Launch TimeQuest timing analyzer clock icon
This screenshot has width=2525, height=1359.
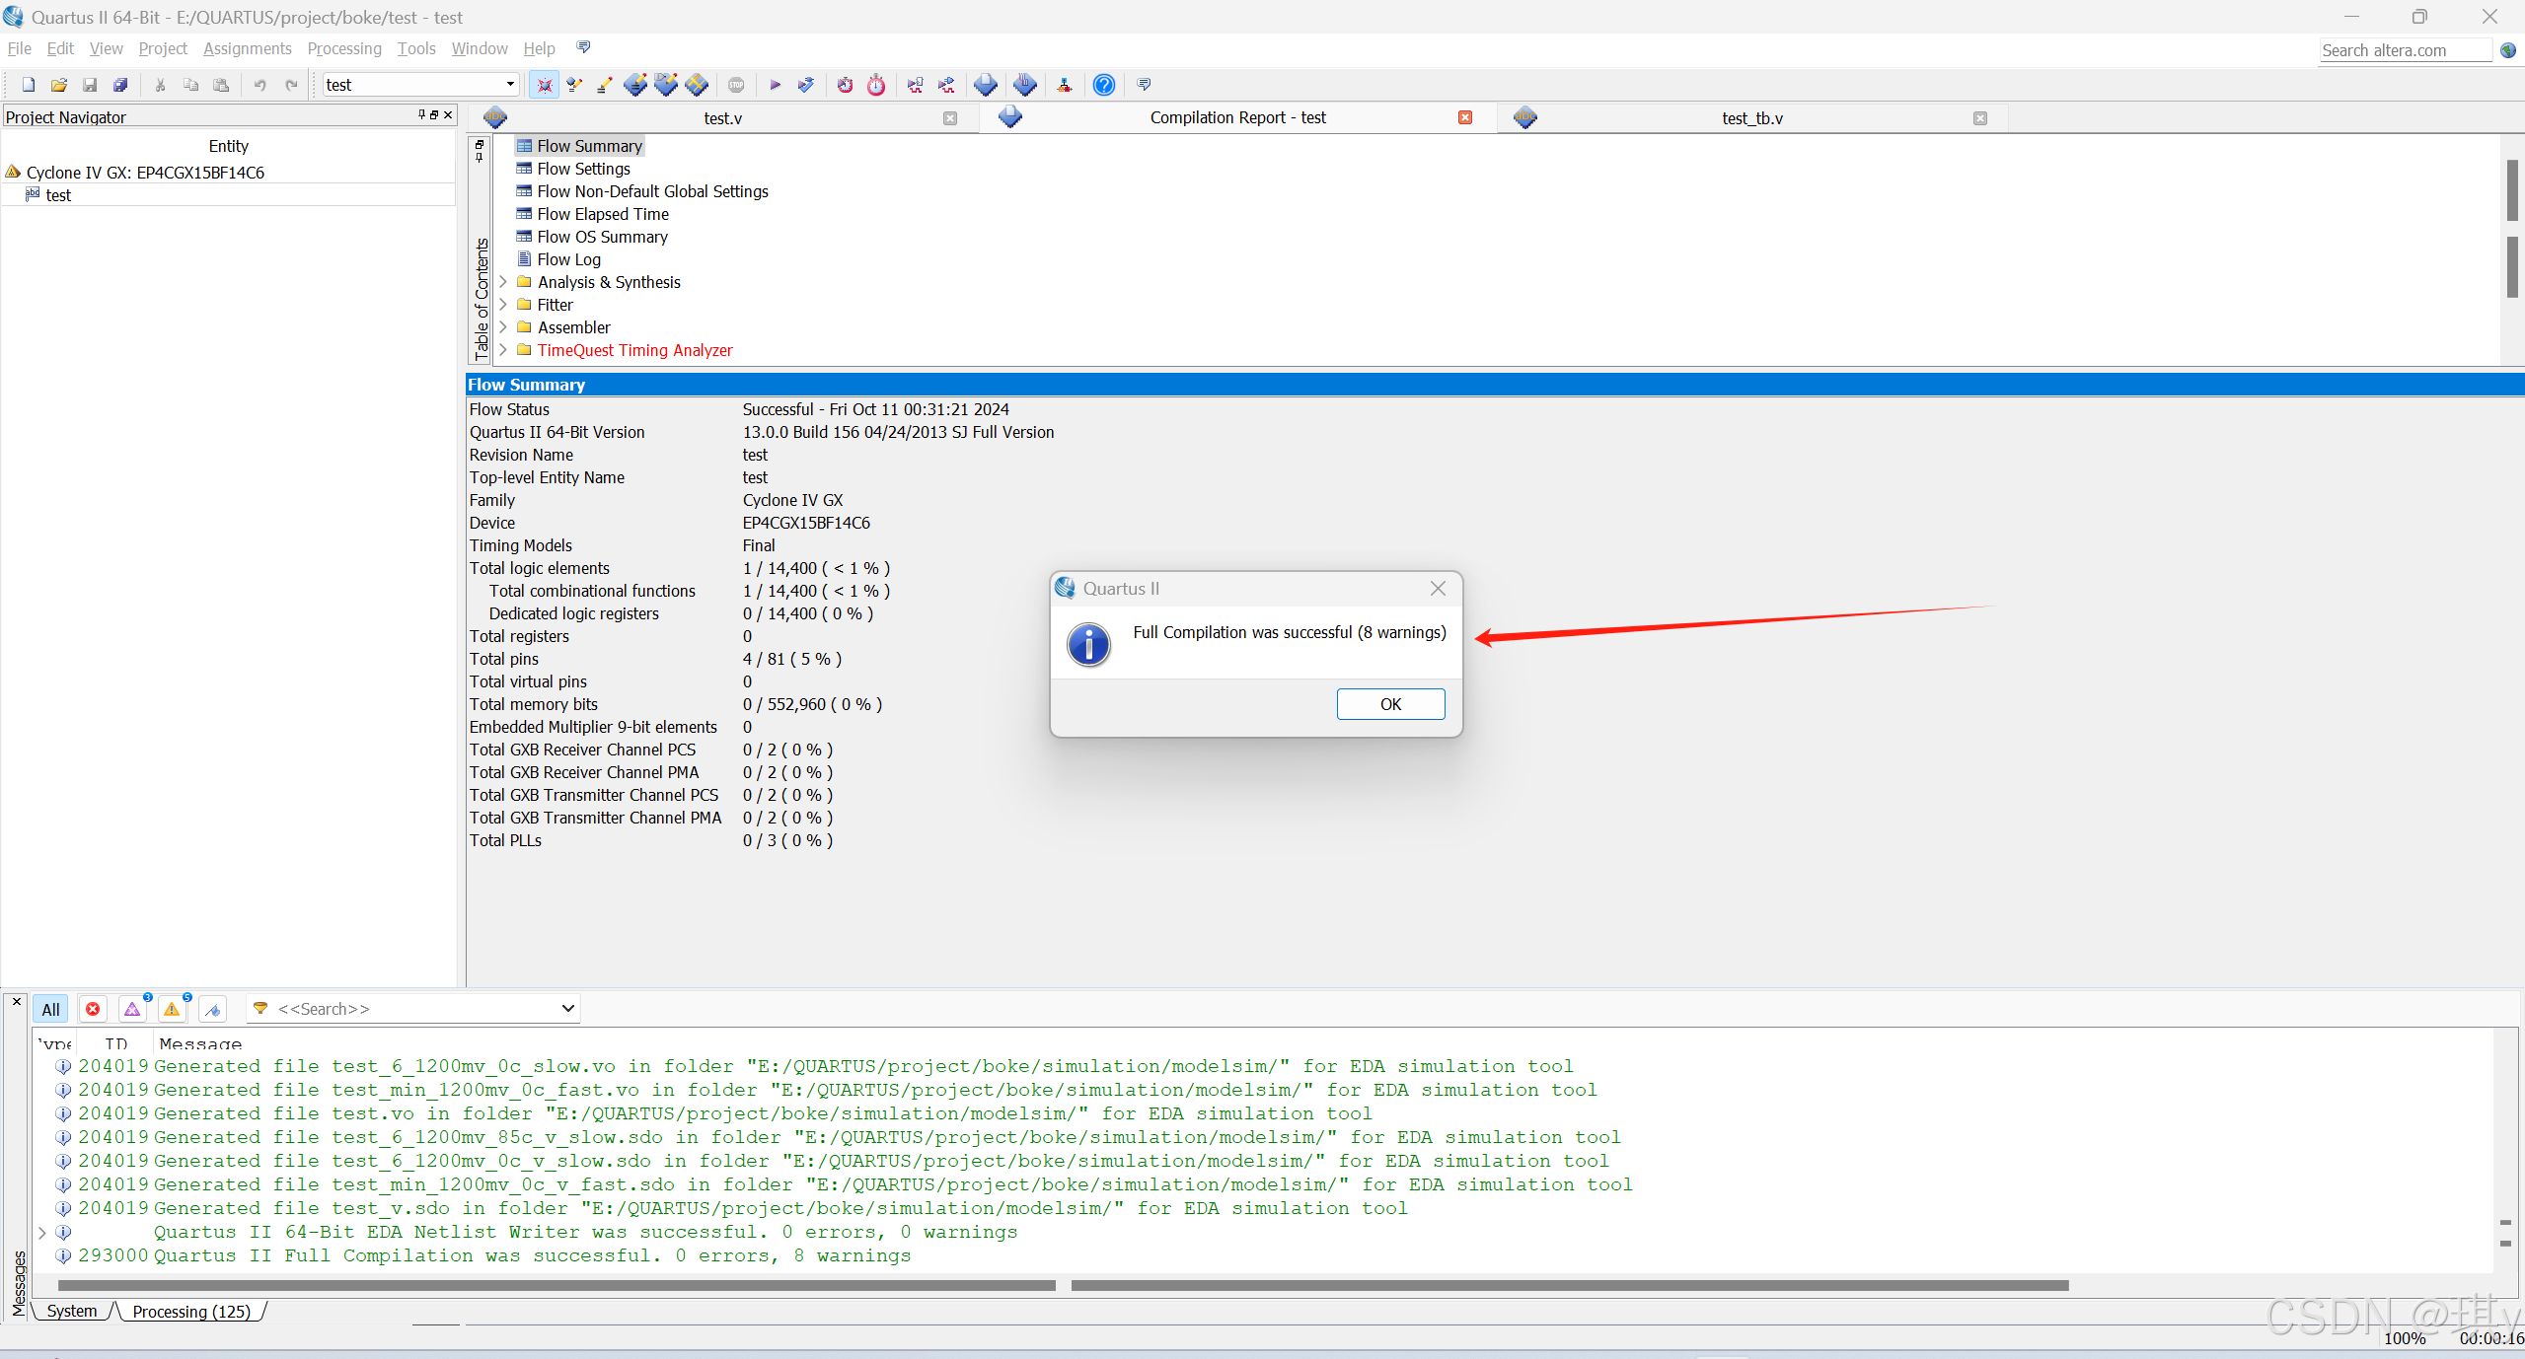click(x=876, y=85)
